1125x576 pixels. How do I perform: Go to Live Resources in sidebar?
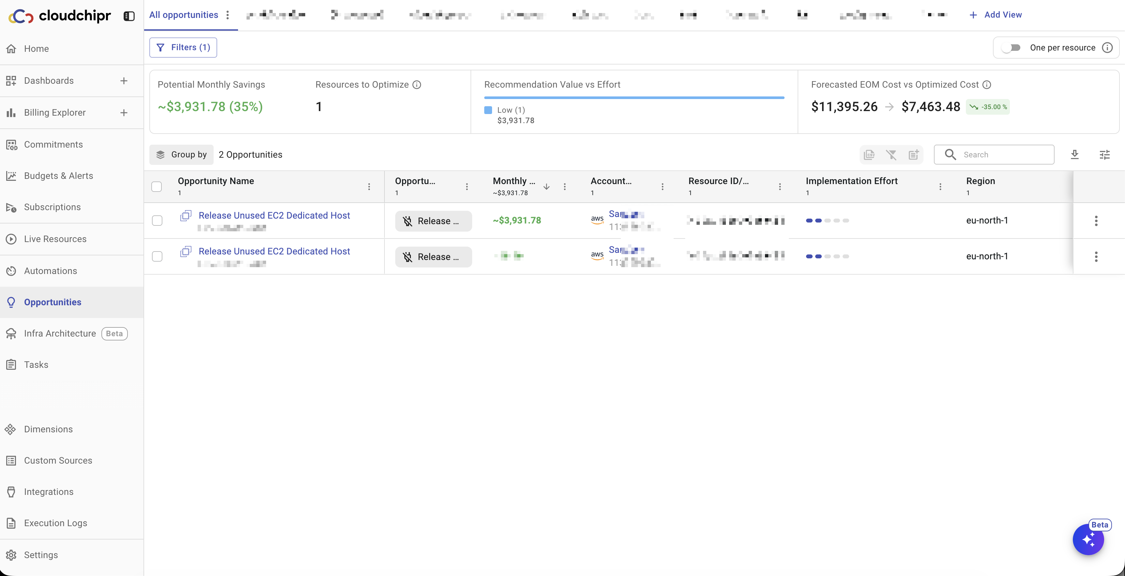pyautogui.click(x=55, y=239)
